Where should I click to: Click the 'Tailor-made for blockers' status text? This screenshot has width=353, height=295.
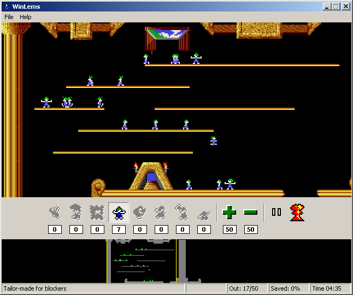[x=35, y=288]
